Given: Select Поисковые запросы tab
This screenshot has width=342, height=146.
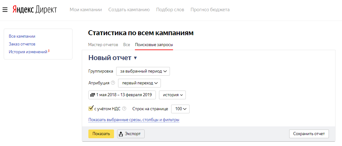Looking at the screenshot, I should [x=154, y=45].
